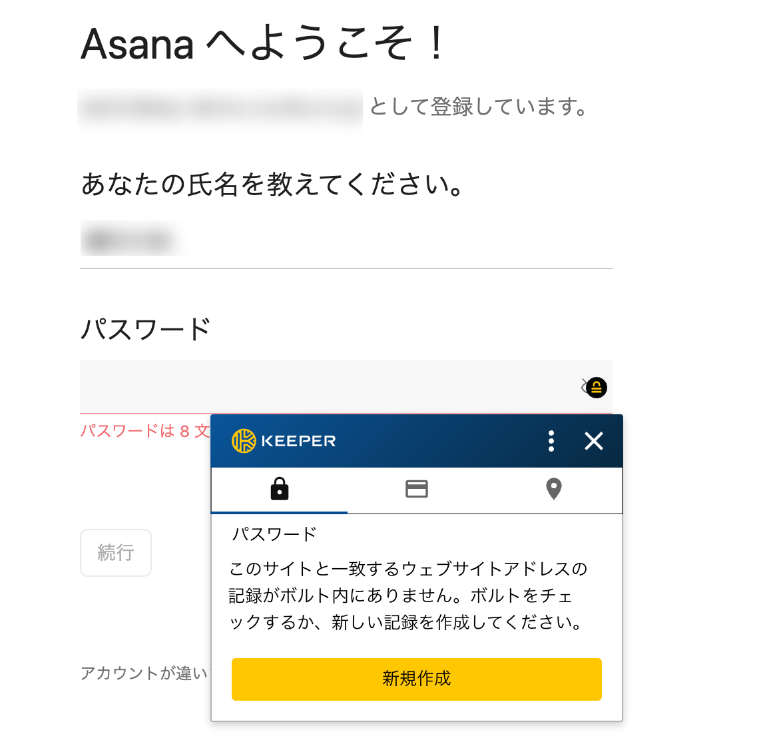Click the パスワード heading inside Keeper popup
This screenshot has width=771, height=750.
274,534
